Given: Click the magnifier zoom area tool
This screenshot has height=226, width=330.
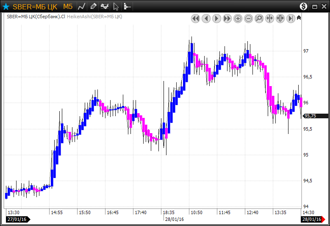Looking at the screenshot, I should coord(259,18).
